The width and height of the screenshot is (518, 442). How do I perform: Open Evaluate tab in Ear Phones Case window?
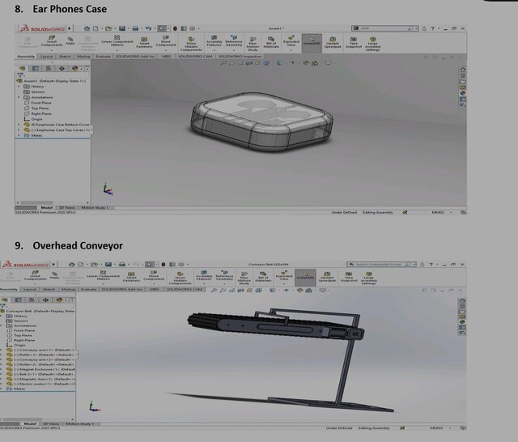coord(103,57)
